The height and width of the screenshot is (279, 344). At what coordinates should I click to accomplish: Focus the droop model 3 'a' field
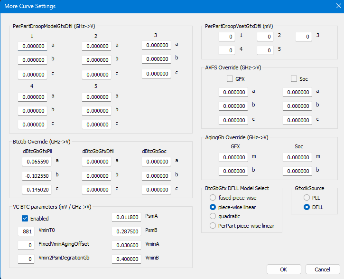[156, 45]
